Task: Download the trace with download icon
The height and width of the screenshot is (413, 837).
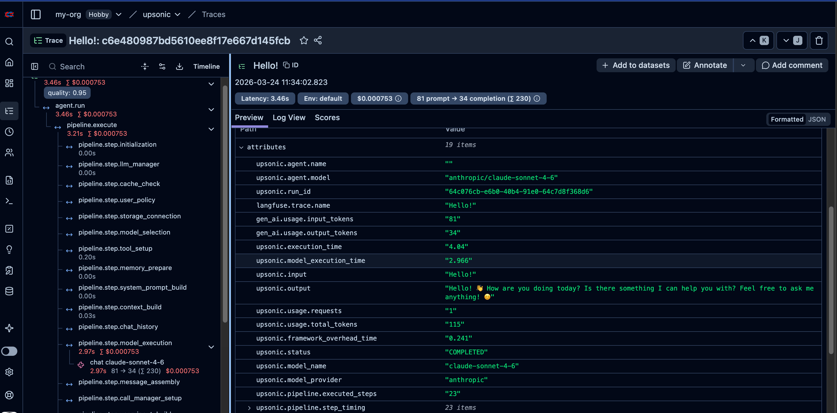Action: pos(179,66)
